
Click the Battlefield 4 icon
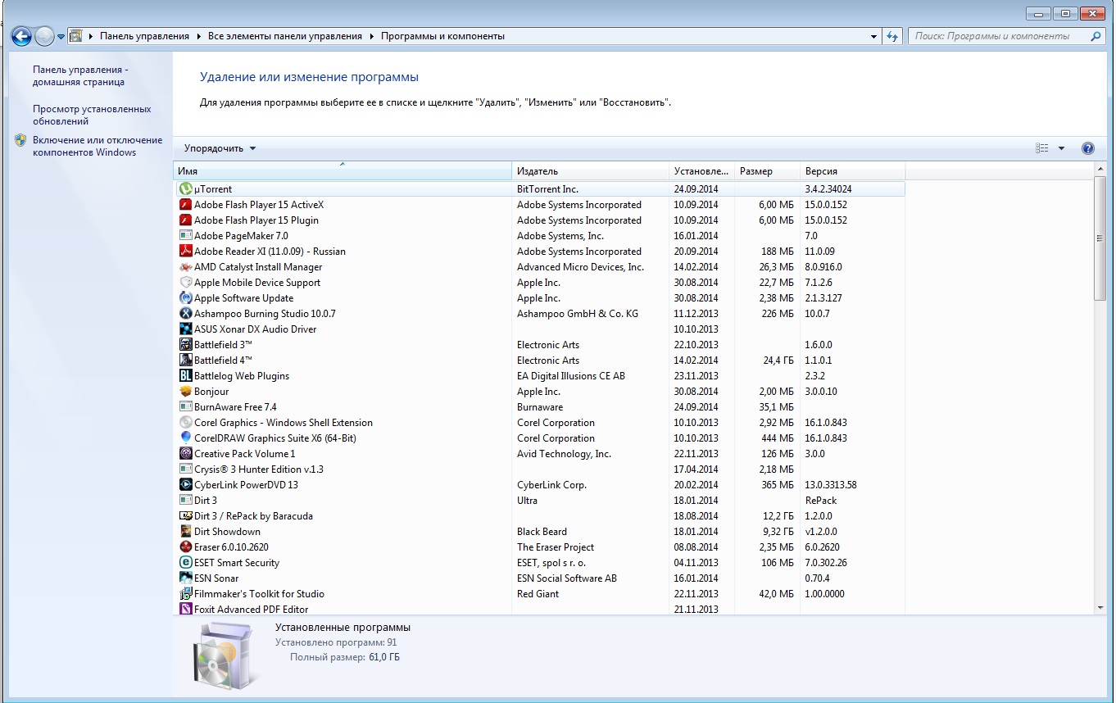coord(186,361)
